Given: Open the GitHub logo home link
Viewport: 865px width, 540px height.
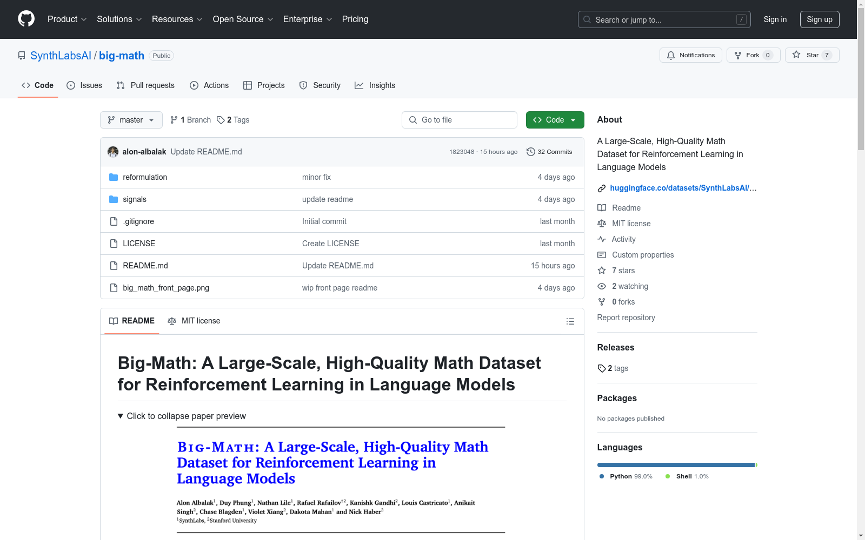Looking at the screenshot, I should (x=26, y=19).
